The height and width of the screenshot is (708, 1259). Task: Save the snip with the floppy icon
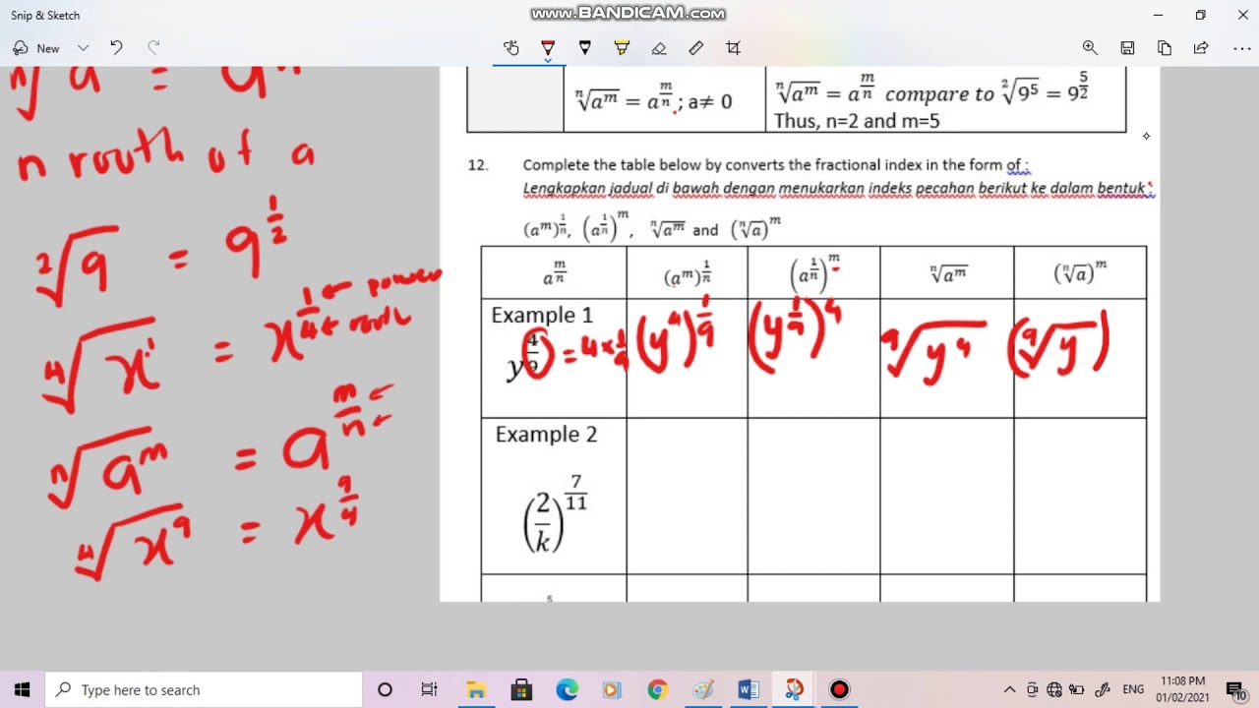click(1127, 47)
